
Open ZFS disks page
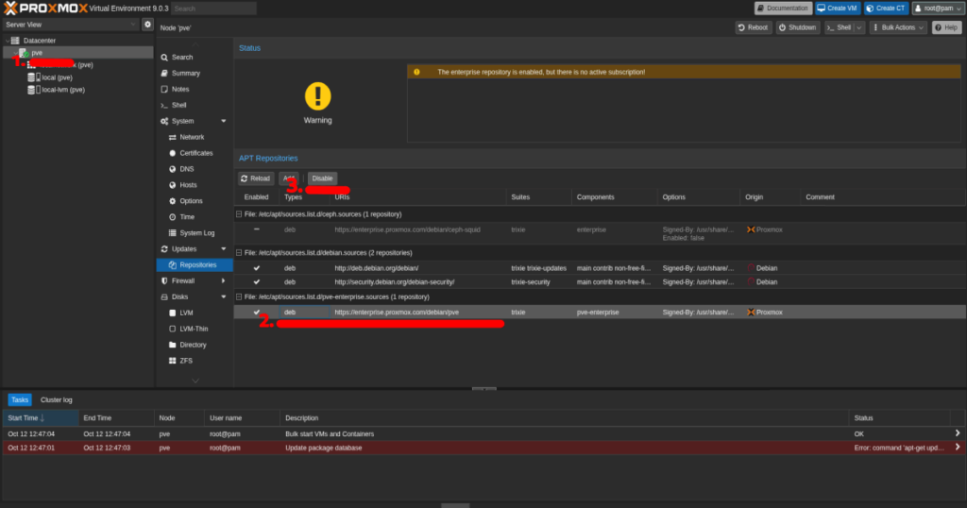click(x=195, y=362)
